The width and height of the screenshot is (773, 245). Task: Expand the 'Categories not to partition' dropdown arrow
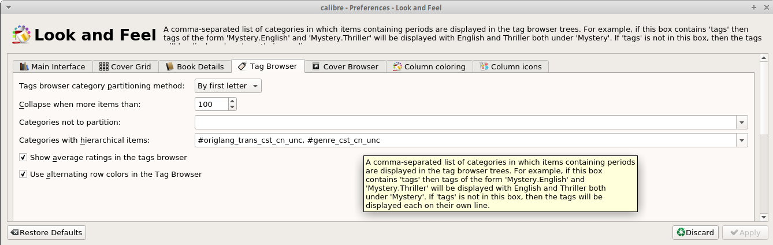pos(742,122)
